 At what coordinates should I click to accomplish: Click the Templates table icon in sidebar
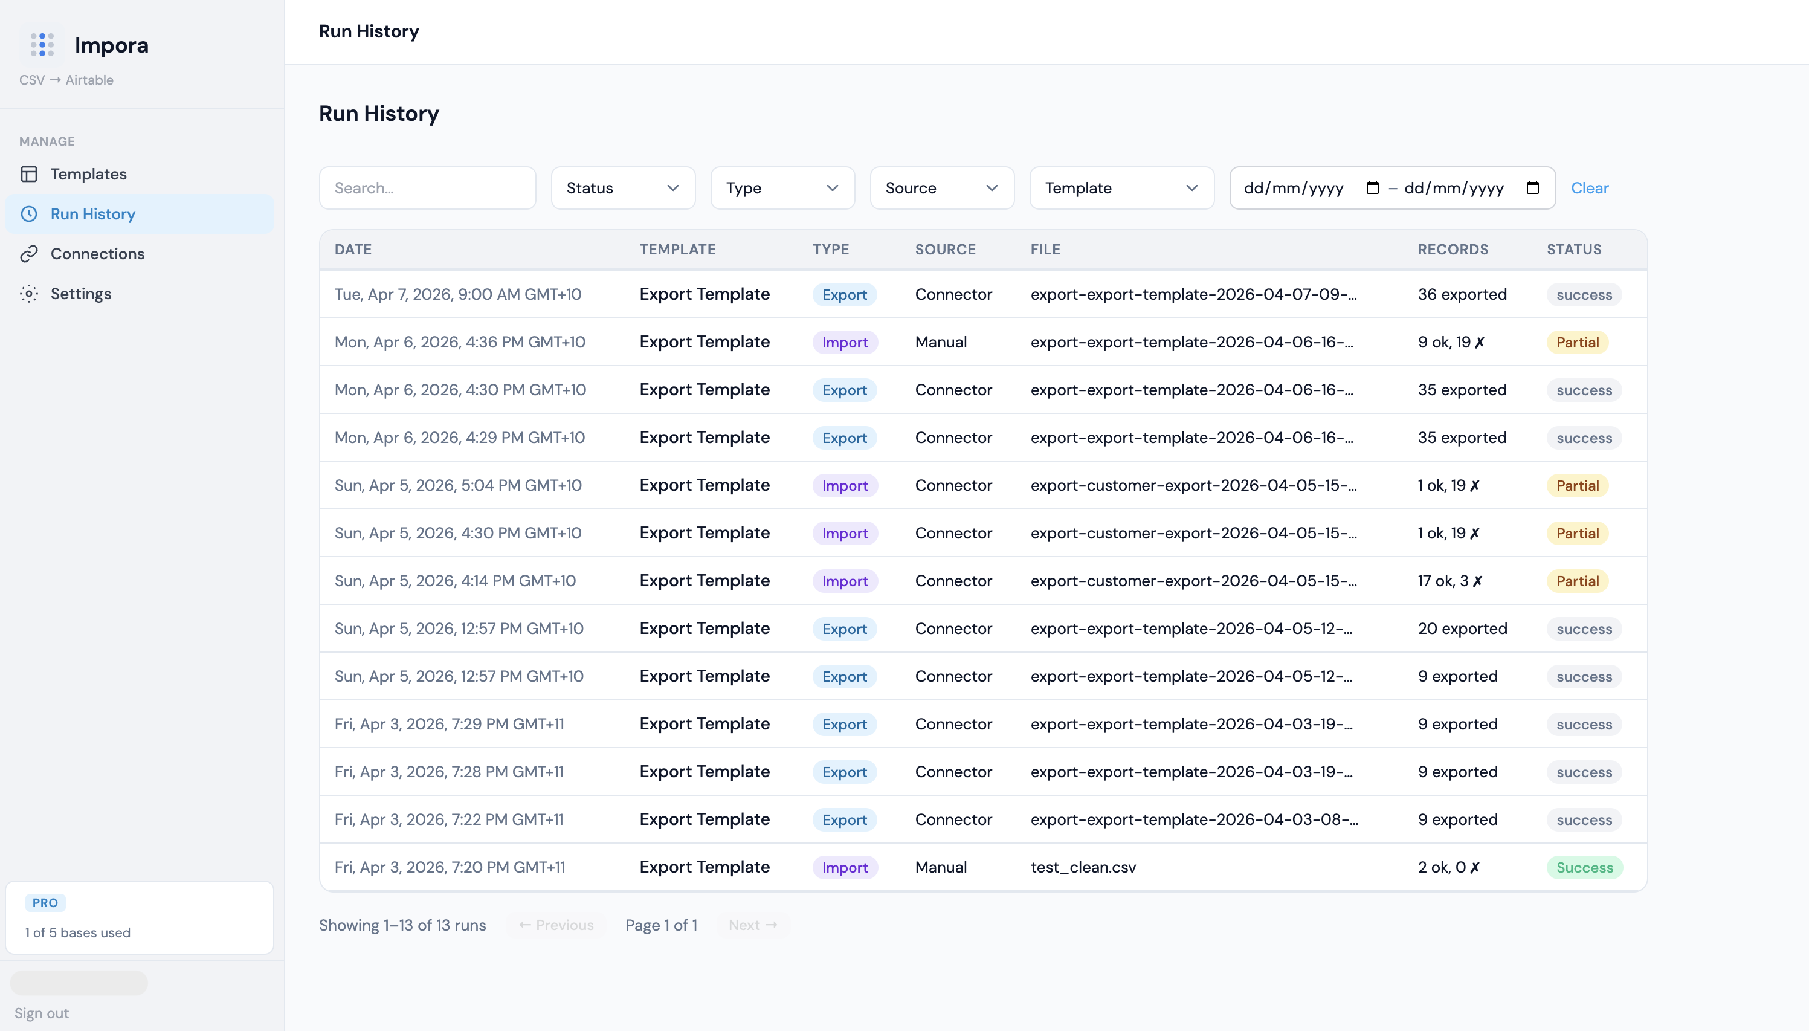[x=29, y=174]
